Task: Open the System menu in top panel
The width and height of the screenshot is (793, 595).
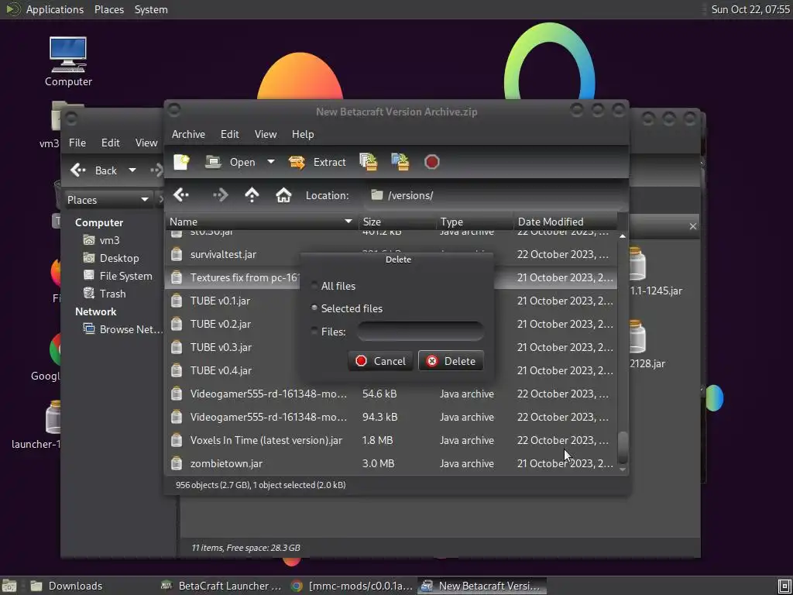Action: click(x=151, y=9)
